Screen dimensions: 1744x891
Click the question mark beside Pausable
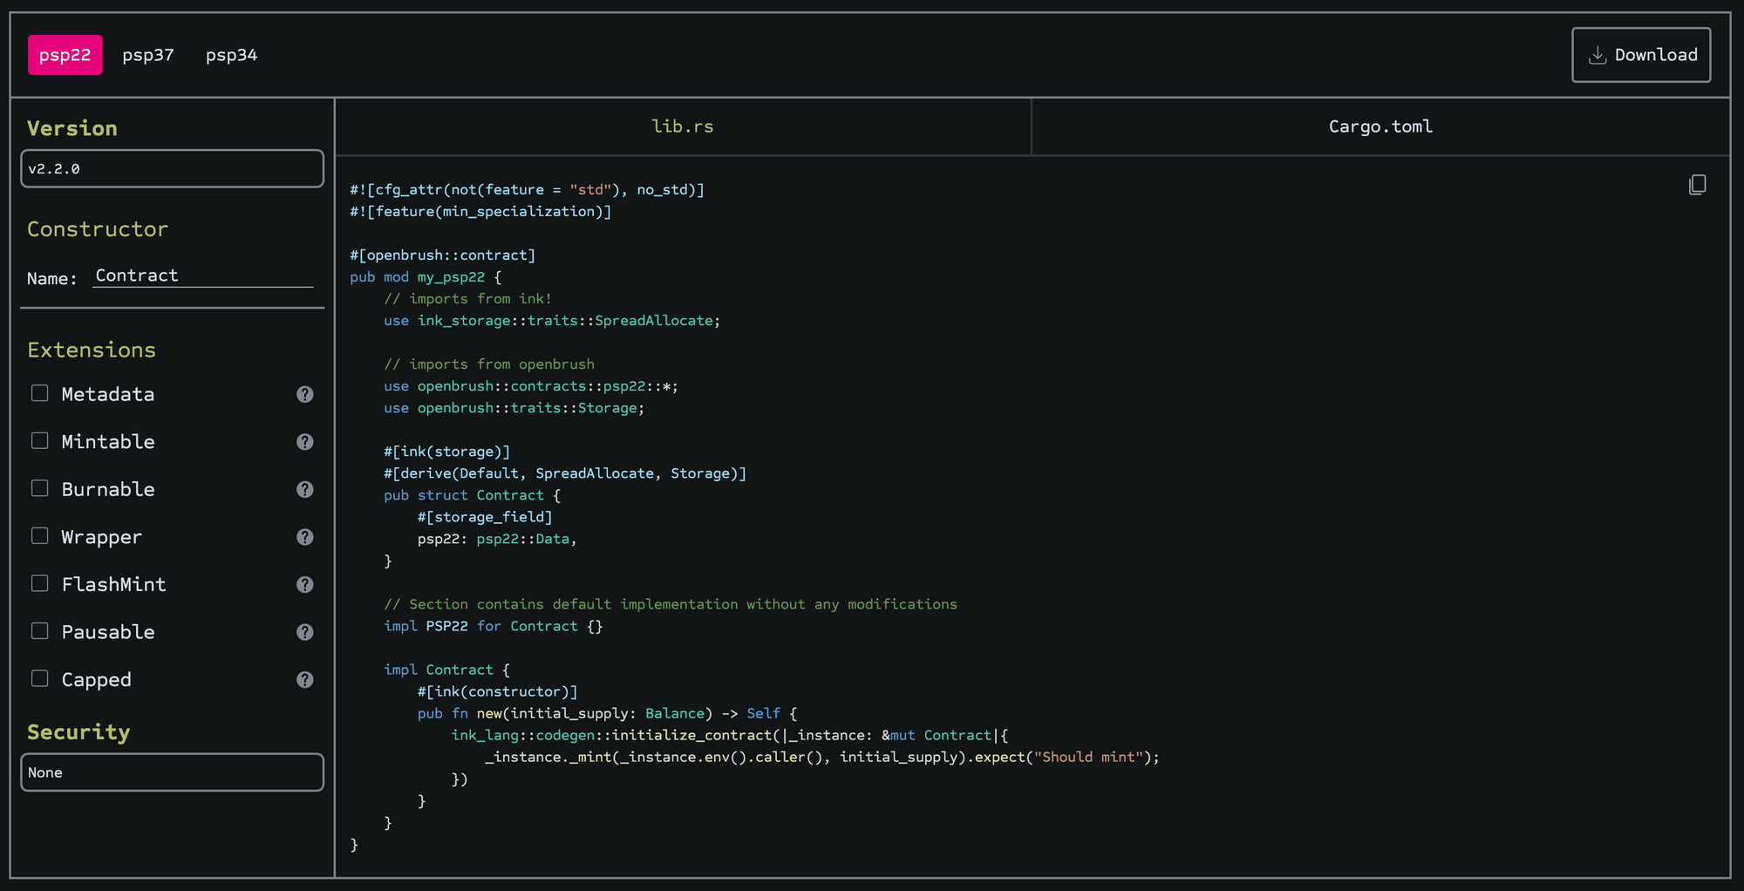click(x=304, y=632)
